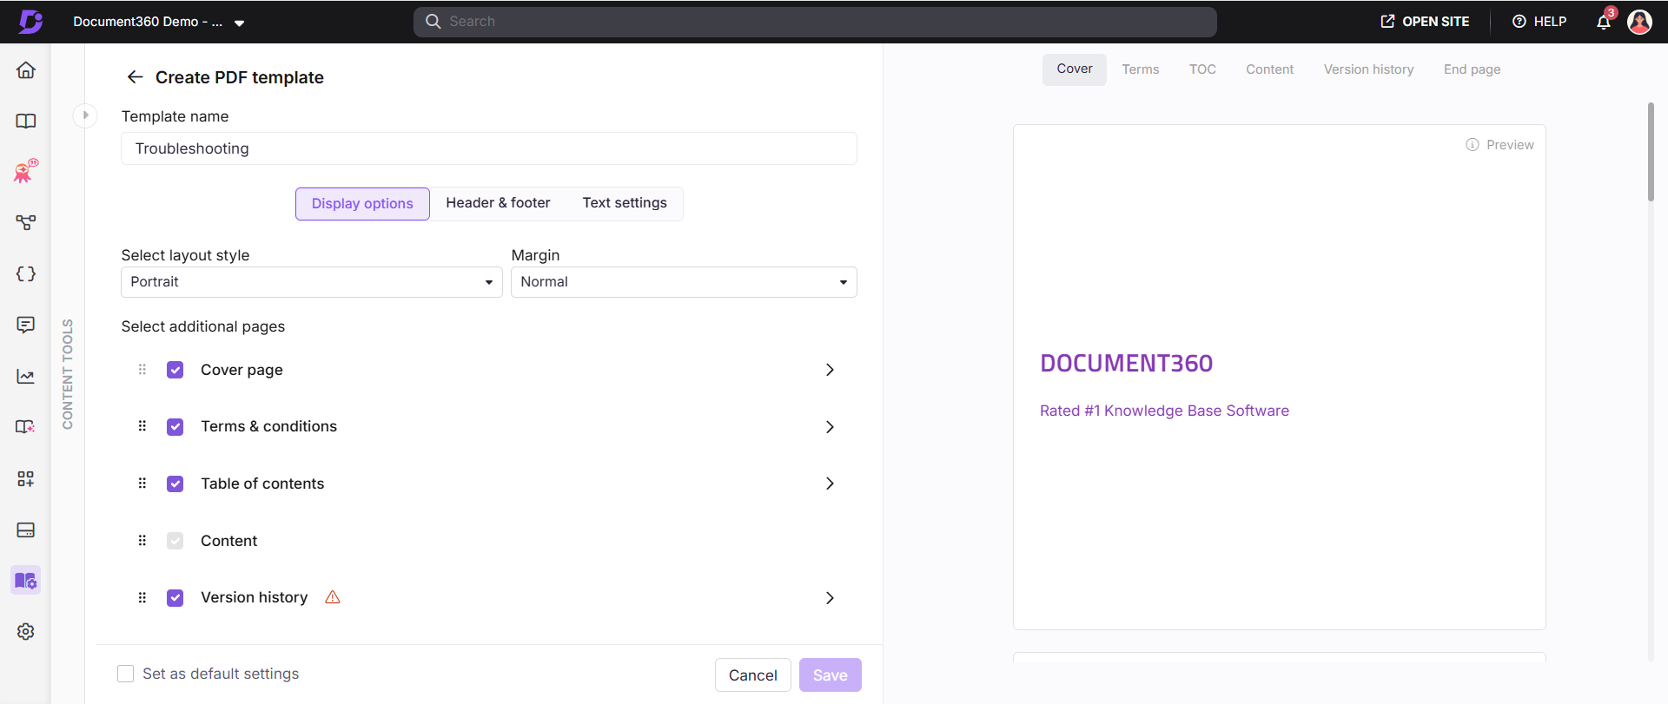Open the API documentation braces icon
This screenshot has width=1668, height=704.
26,274
